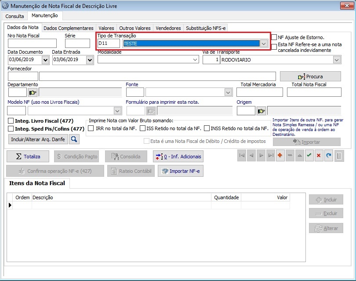Screen dimensions: 356x281
Task: Tick ISS Retido no total da NF
Action: [x=143, y=128]
